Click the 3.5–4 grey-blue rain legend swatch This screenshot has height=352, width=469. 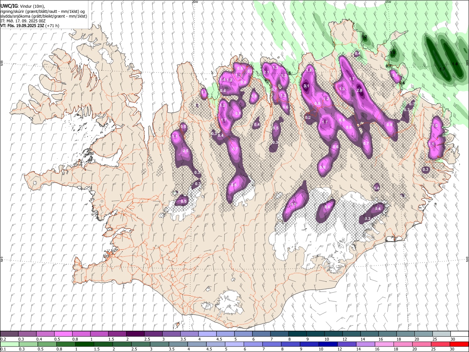click(x=178, y=344)
